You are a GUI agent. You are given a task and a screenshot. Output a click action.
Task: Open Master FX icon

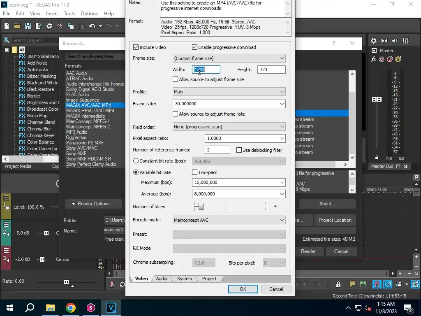[373, 59]
